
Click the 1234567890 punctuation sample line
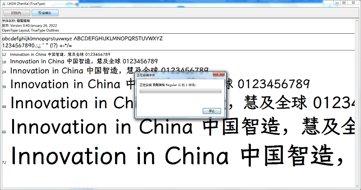(37, 45)
